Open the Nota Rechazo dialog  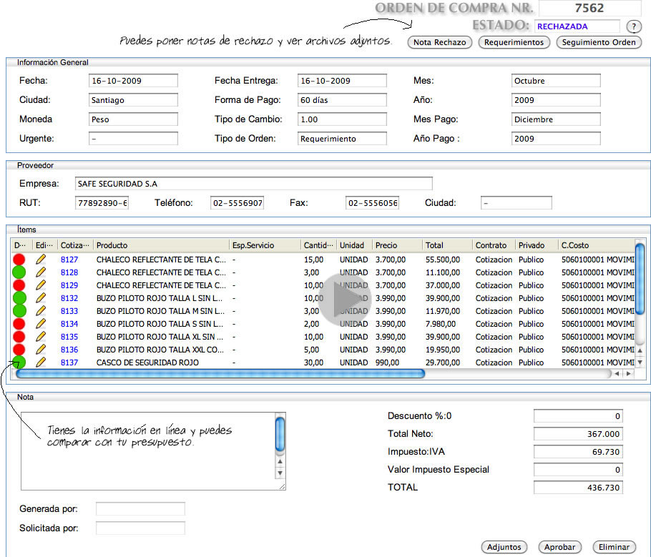click(440, 42)
